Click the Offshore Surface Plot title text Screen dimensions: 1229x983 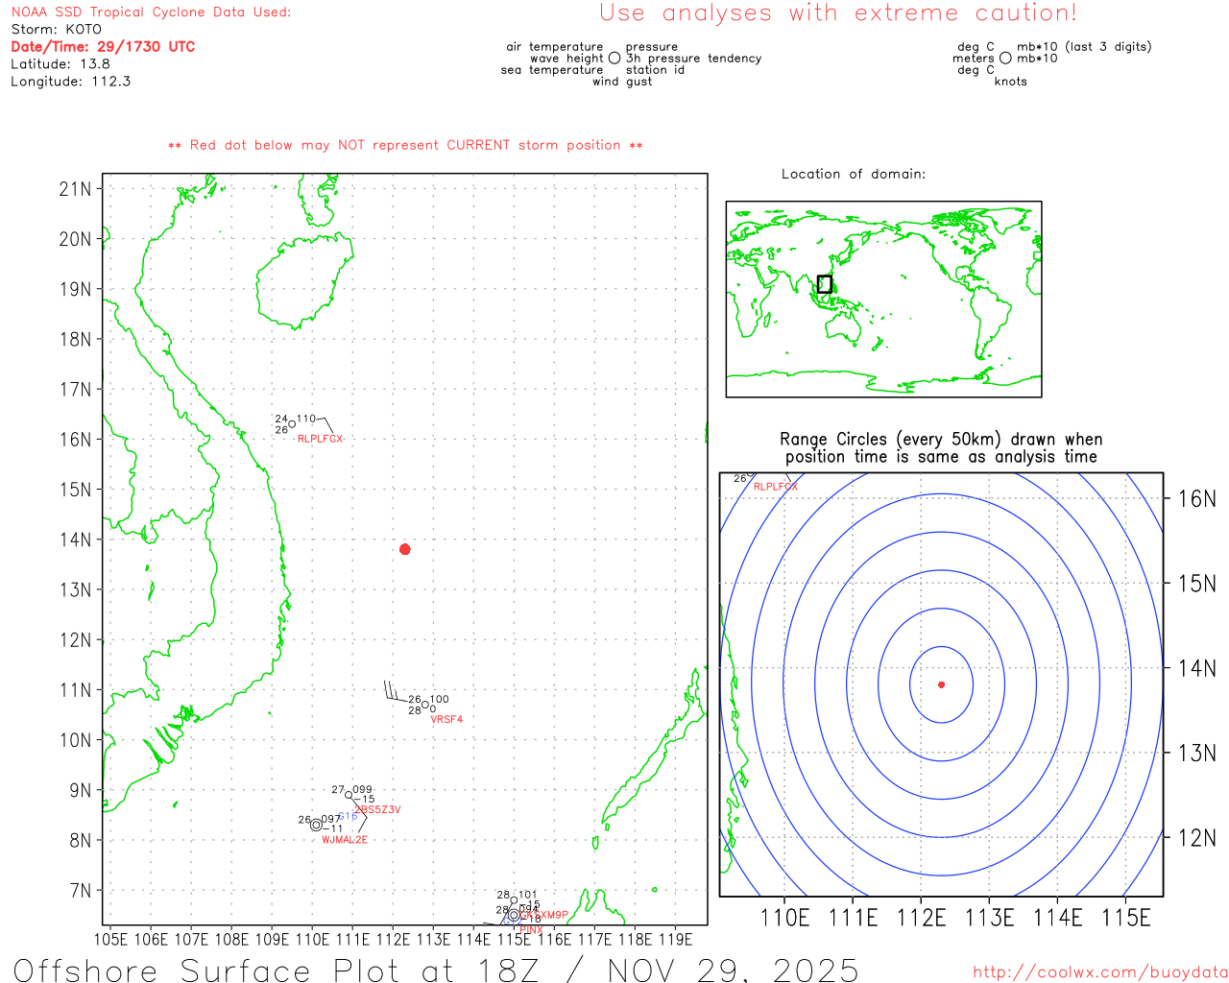click(x=436, y=970)
